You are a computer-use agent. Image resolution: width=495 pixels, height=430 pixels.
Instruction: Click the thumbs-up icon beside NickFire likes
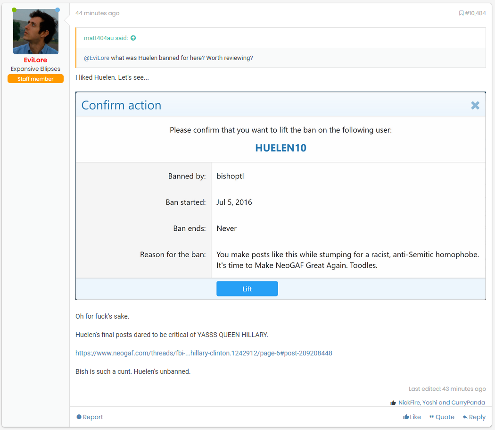(393, 403)
